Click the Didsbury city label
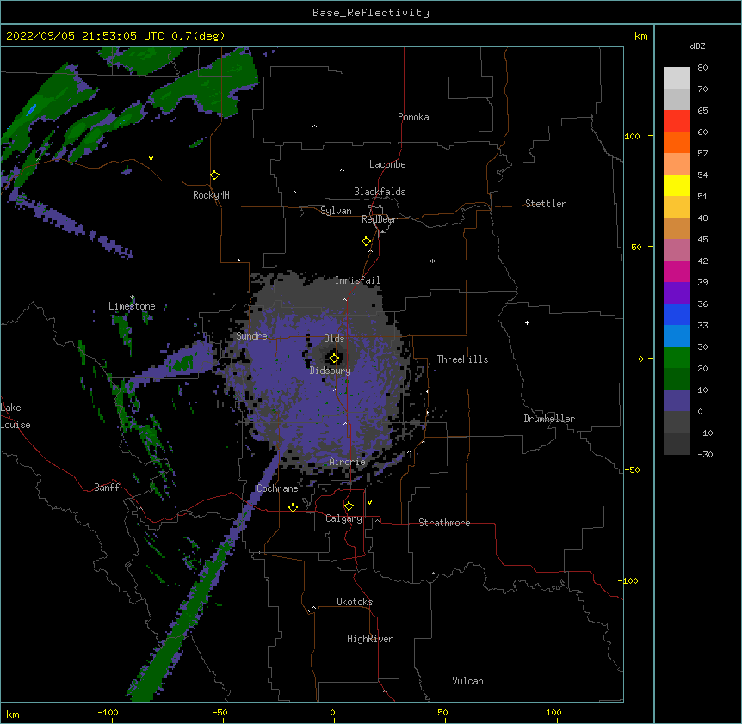This screenshot has height=724, width=742. pyautogui.click(x=331, y=371)
